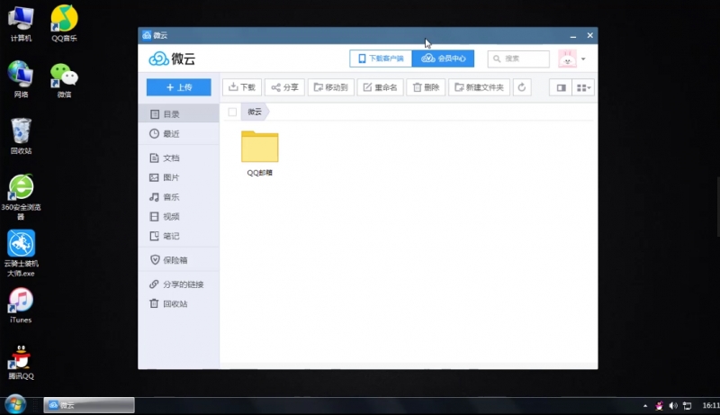Select the 计算机 desktop icon

click(x=21, y=23)
